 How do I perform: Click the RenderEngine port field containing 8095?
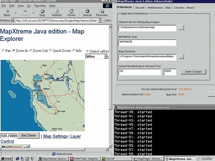(x=170, y=72)
